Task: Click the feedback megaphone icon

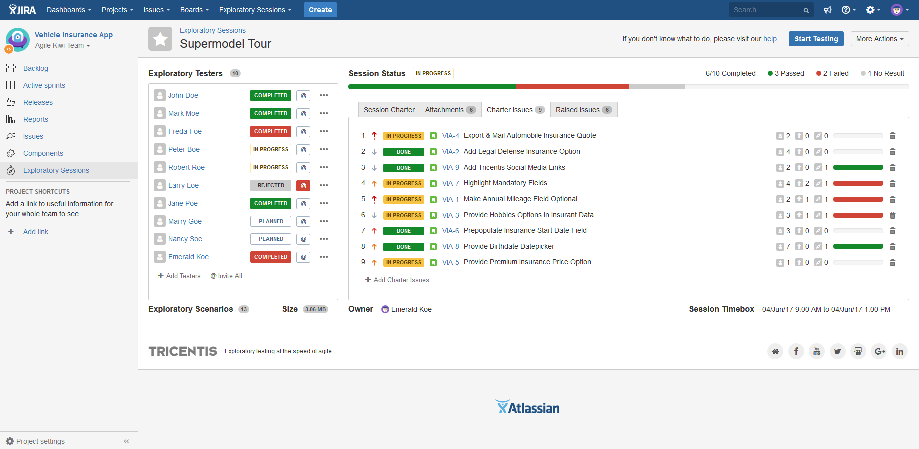Action: pyautogui.click(x=828, y=10)
